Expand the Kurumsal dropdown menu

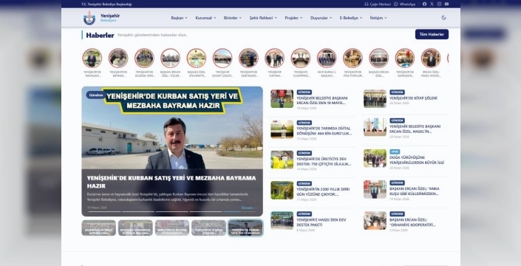pyautogui.click(x=205, y=18)
